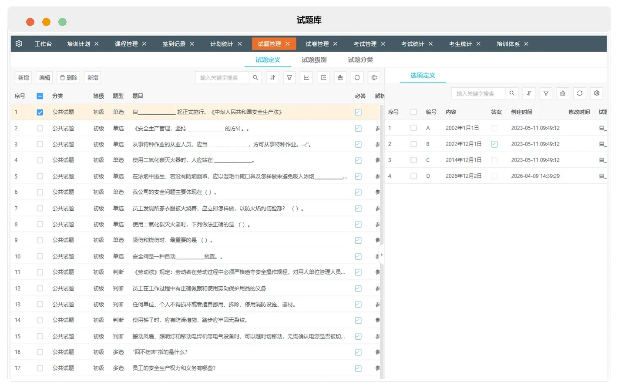This screenshot has height=391, width=618.
Task: Click sort icon in 选项定义 panel
Action: coord(529,93)
